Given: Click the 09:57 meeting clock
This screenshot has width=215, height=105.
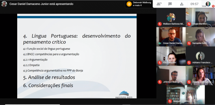Looking at the screenshot, I should click(194, 4).
